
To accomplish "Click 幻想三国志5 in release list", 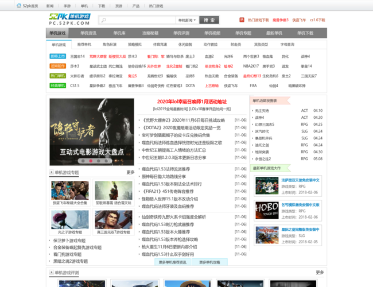I will pyautogui.click(x=265, y=124).
